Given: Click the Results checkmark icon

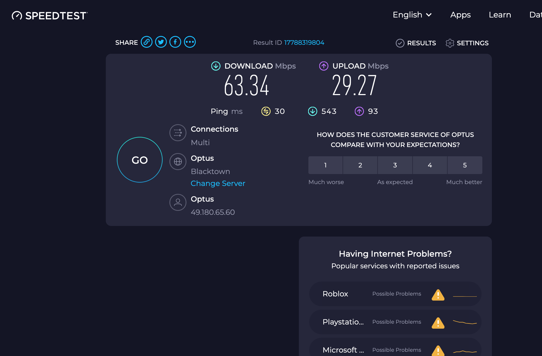Looking at the screenshot, I should click(x=400, y=43).
